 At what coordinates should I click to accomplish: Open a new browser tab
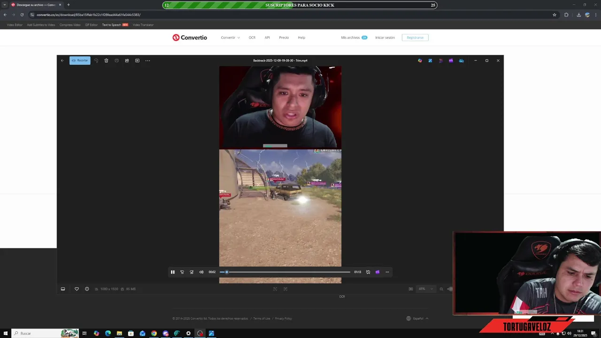[x=69, y=5]
